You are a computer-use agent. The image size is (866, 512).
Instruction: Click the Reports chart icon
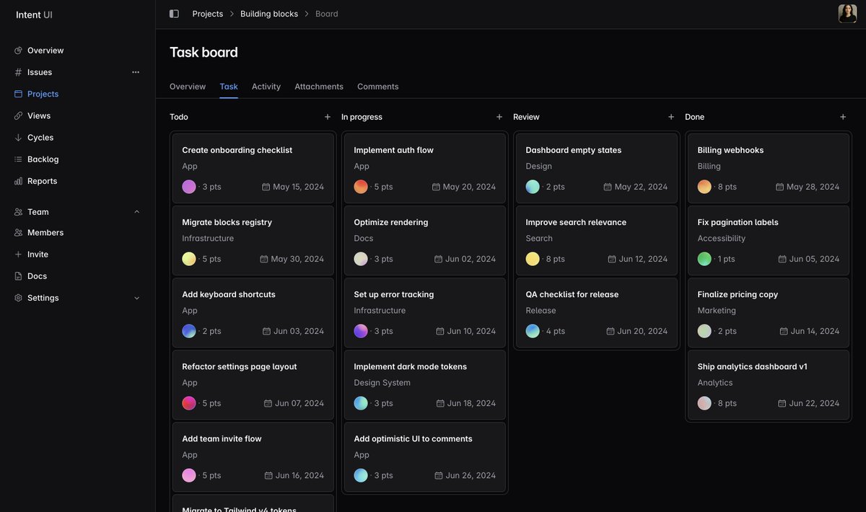point(18,181)
